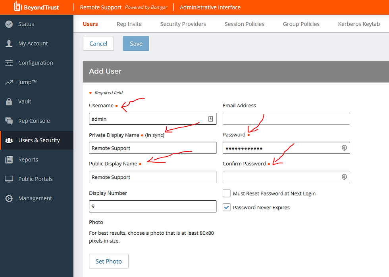The width and height of the screenshot is (389, 277).
Task: Switch to the Rep Invite tab
Action: point(129,24)
